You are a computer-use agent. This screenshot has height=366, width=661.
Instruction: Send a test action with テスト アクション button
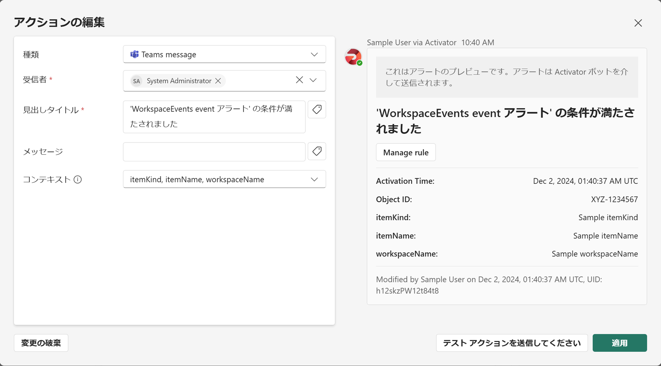512,343
